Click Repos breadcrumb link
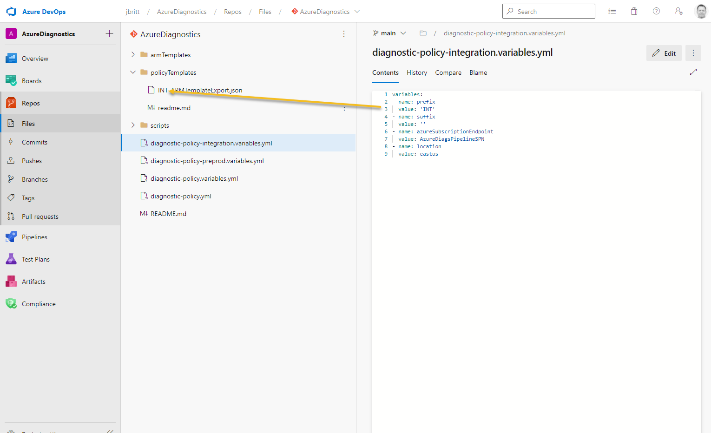The height and width of the screenshot is (433, 711). point(233,12)
